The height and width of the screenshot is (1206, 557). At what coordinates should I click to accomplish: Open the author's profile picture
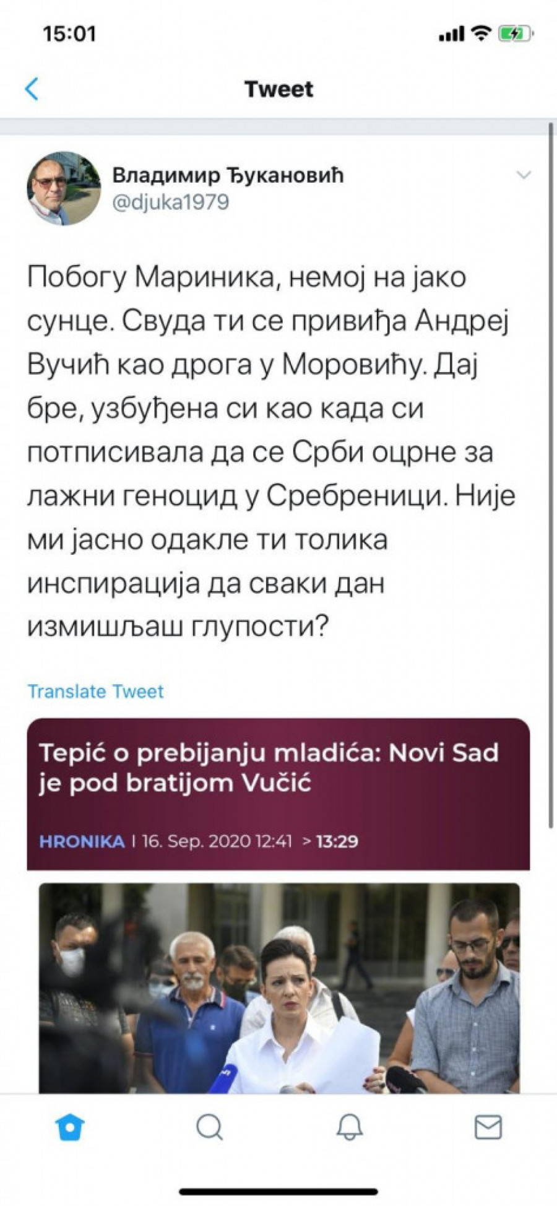[x=64, y=188]
